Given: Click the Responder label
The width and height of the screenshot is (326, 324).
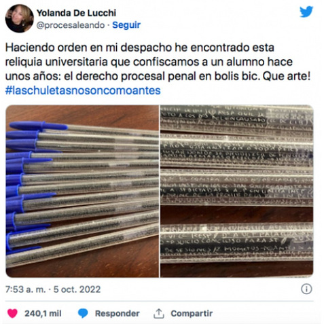Looking at the screenshot, I should (x=117, y=313).
